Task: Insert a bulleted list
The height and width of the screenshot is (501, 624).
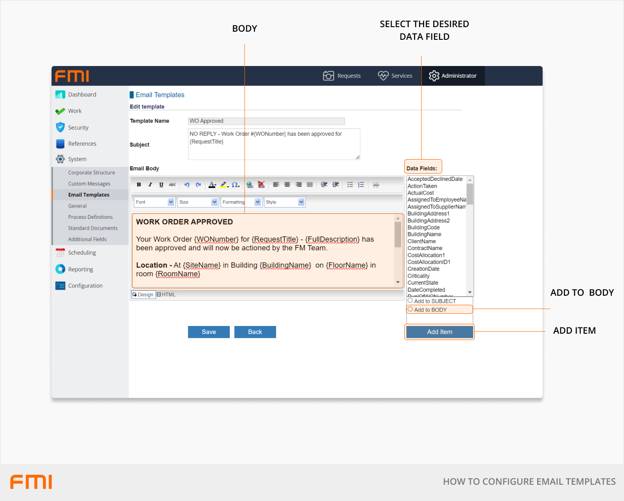Action: coord(350,184)
